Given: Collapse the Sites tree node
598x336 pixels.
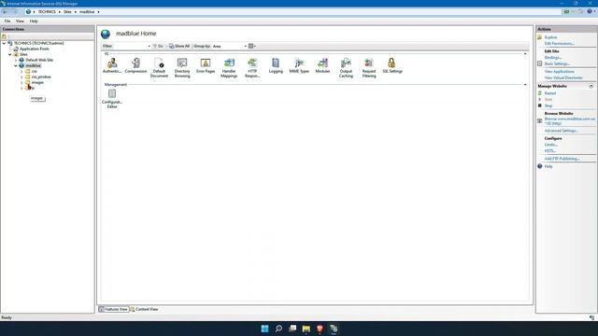Looking at the screenshot, I should point(10,54).
